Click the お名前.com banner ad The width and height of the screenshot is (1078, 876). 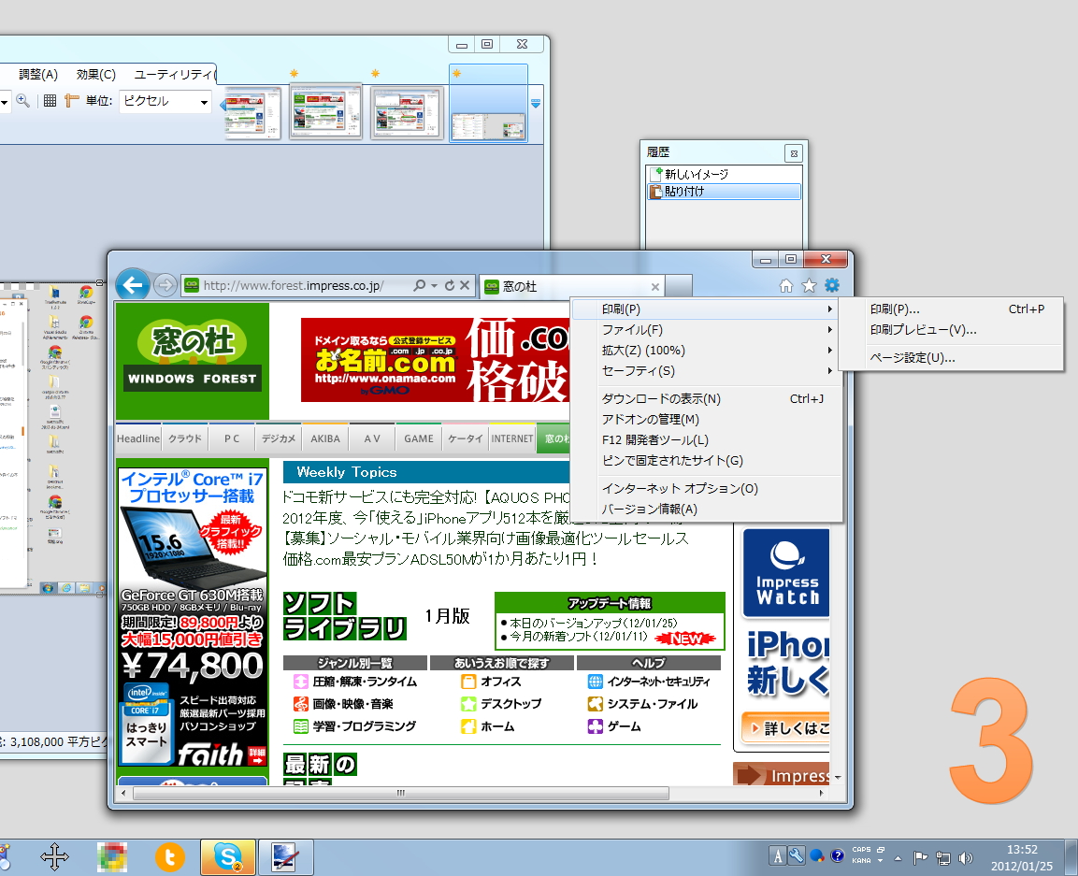tap(435, 360)
